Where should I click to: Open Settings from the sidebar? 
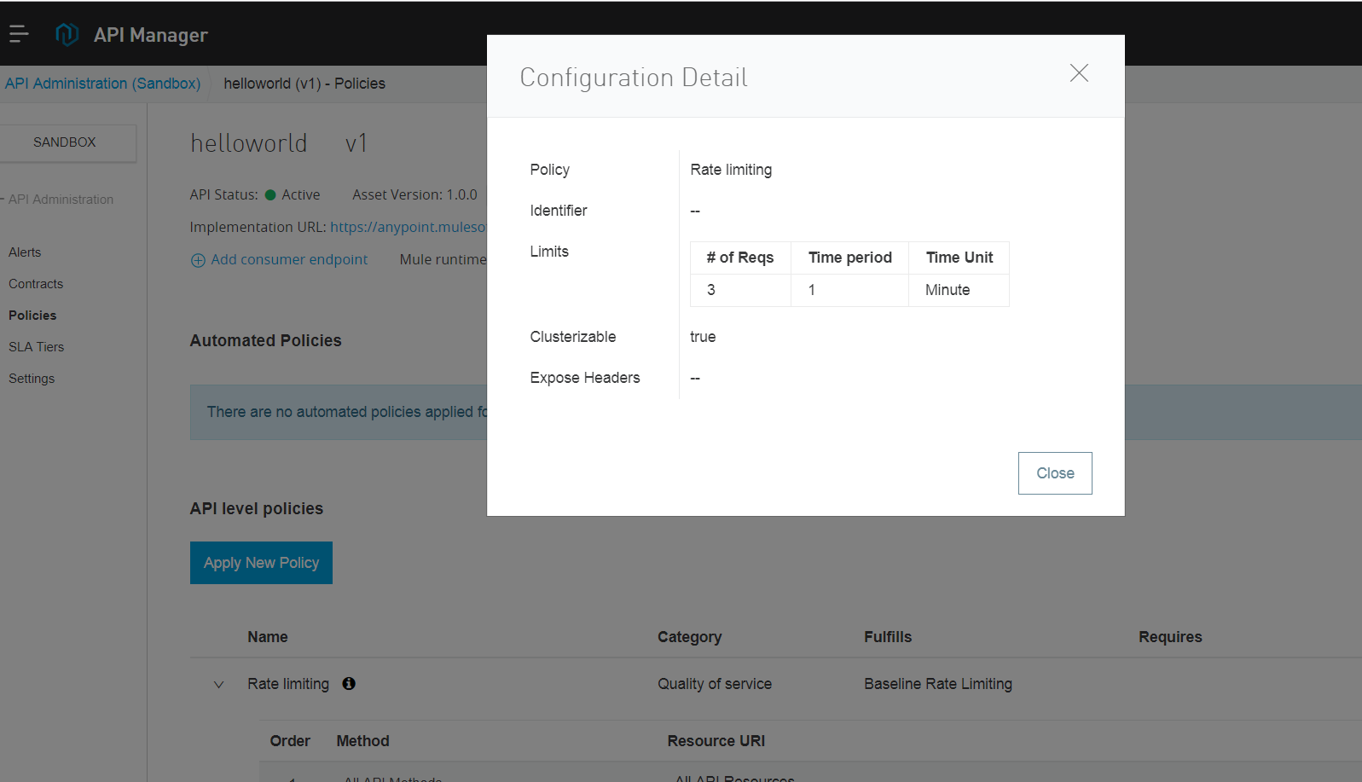coord(32,379)
